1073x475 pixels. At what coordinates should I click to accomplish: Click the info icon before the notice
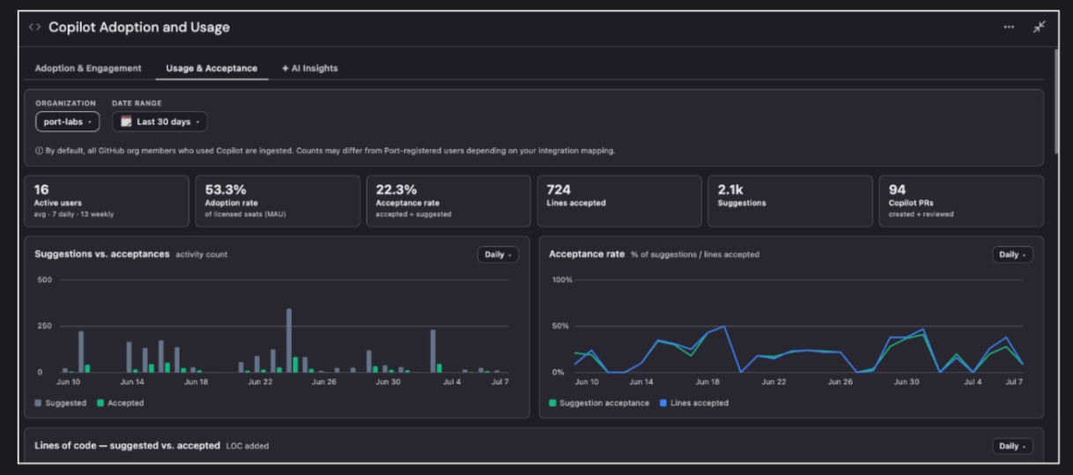[x=39, y=151]
